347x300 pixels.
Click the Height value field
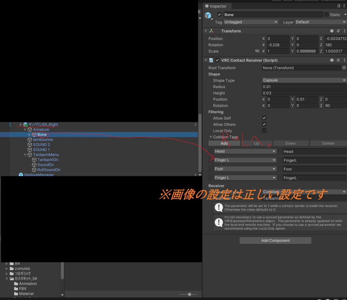tap(304, 93)
